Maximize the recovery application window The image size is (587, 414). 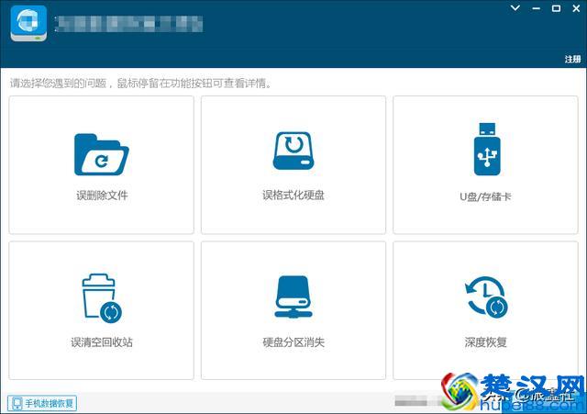pos(555,8)
